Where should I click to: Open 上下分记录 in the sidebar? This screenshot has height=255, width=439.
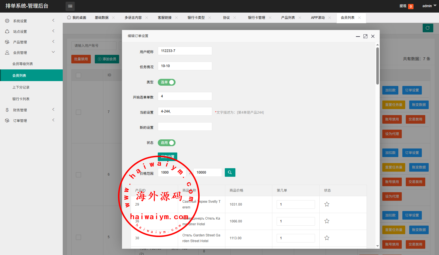21,87
